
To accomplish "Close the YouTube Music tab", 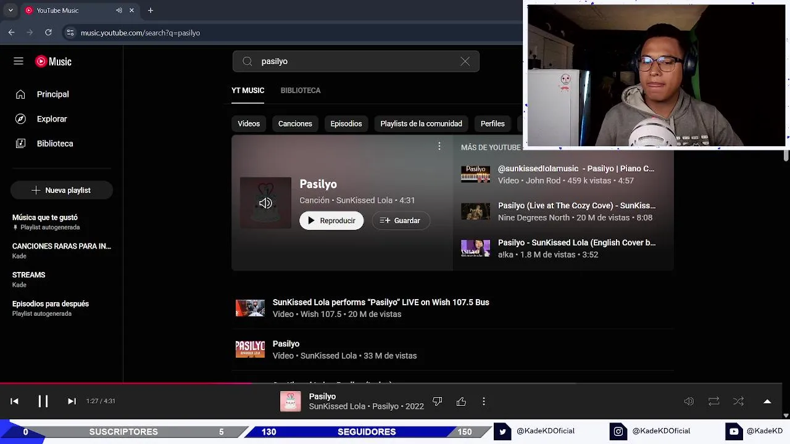I will pos(131,10).
